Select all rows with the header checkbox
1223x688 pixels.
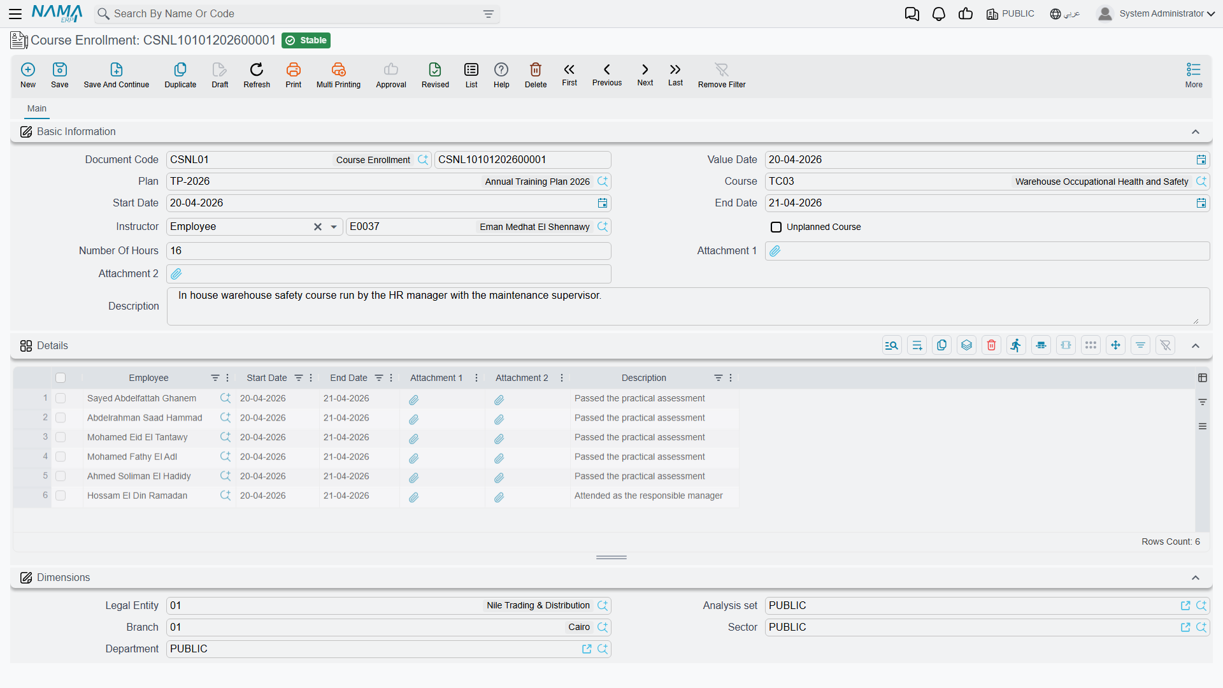(61, 378)
